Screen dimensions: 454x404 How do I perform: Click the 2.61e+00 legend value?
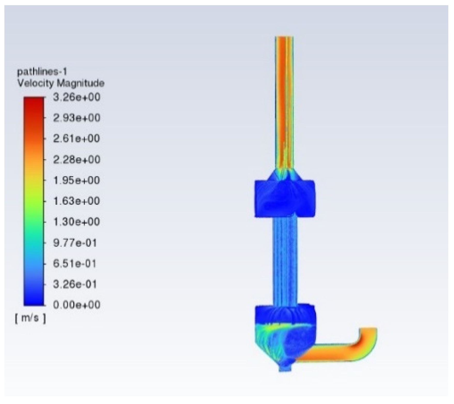click(x=76, y=139)
